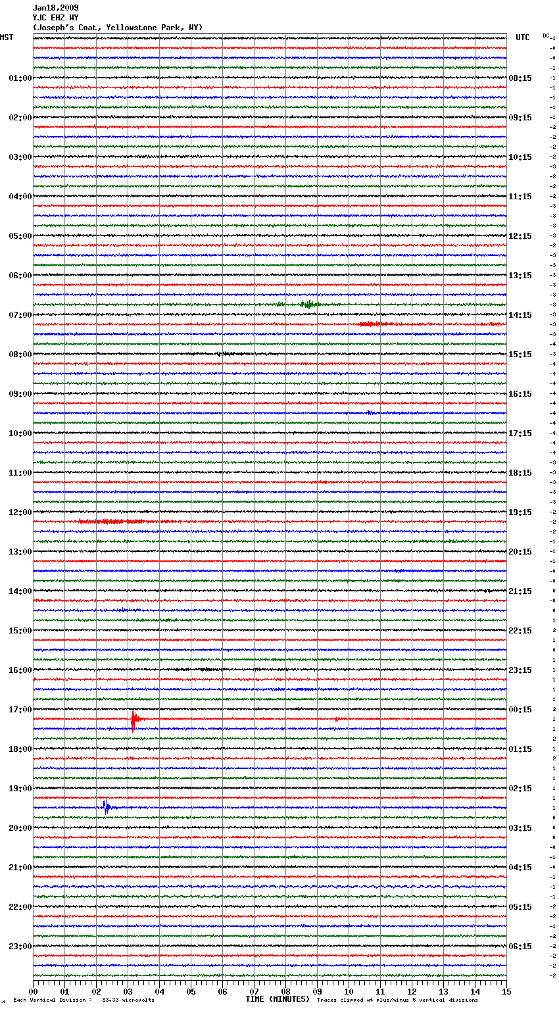559x1009 pixels.
Task: Click the x-axis minute tick label "12"
Action: (x=412, y=991)
